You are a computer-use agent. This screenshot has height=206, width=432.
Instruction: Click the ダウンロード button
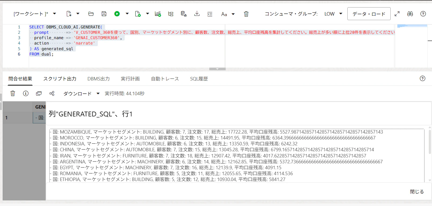point(77,93)
